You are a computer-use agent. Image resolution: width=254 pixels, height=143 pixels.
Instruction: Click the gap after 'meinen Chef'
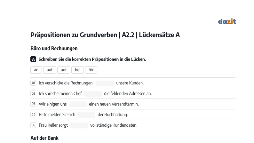pos(93,94)
